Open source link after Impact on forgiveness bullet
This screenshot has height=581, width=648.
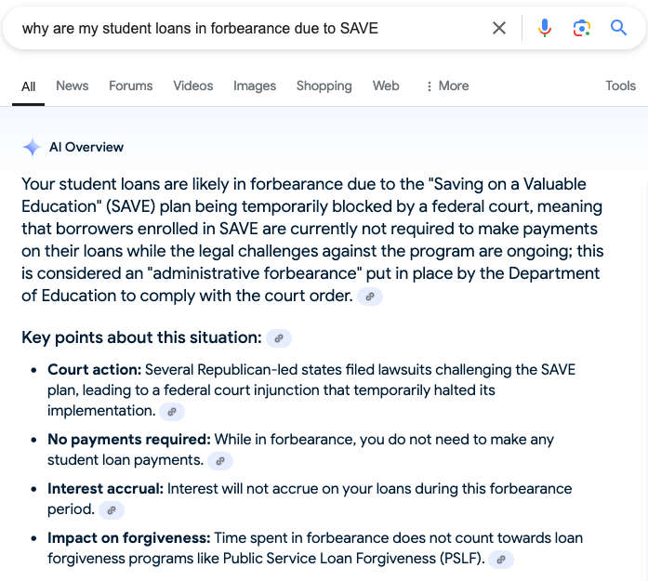point(501,559)
